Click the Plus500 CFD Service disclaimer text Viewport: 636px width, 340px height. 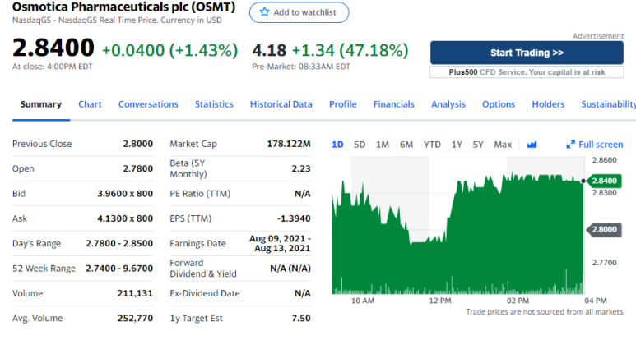coord(527,72)
